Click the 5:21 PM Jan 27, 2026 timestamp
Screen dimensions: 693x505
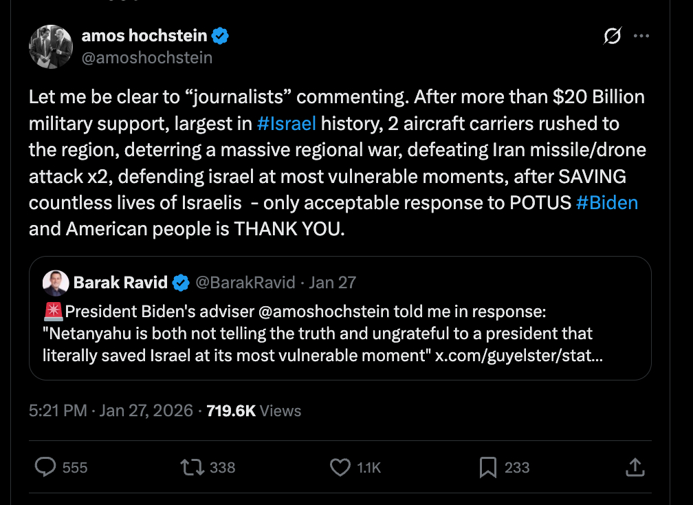[111, 411]
